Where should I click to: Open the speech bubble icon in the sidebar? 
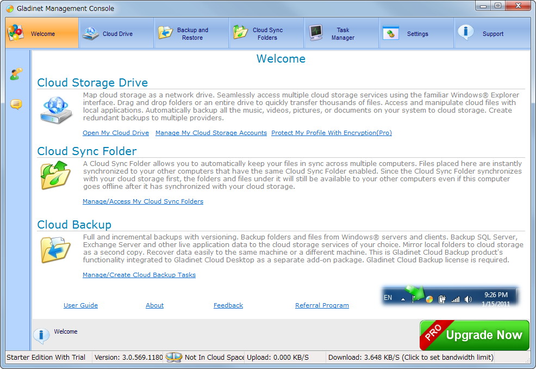click(x=16, y=104)
